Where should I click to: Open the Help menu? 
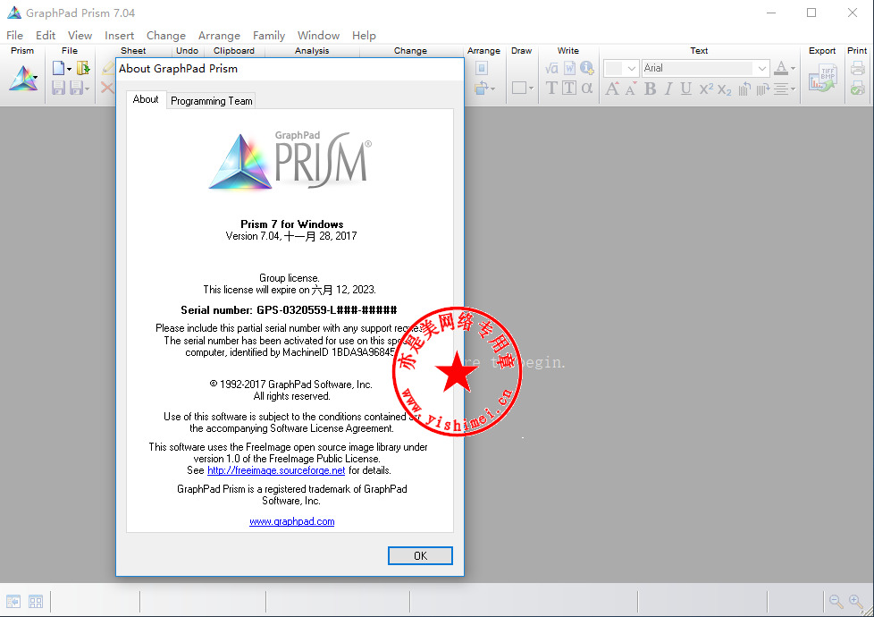(x=364, y=36)
